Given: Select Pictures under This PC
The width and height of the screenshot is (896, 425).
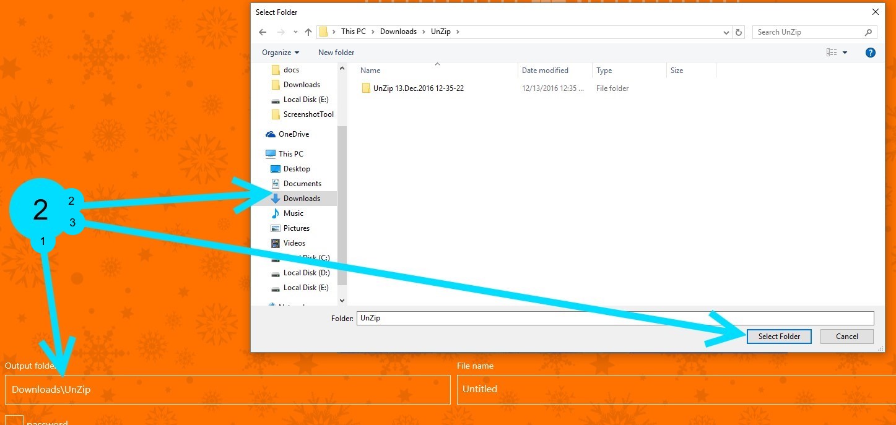Looking at the screenshot, I should (296, 228).
